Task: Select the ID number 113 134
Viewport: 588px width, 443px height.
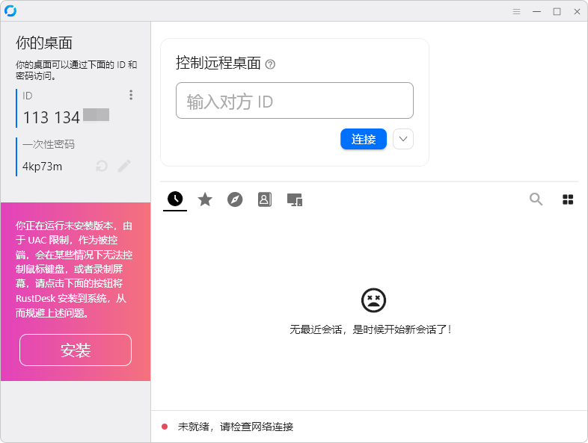Action: point(52,117)
